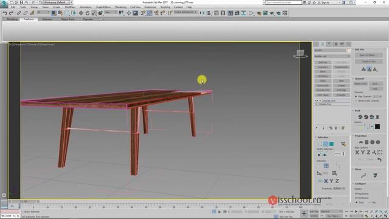Switch to the Motion command panel tab

(336, 44)
